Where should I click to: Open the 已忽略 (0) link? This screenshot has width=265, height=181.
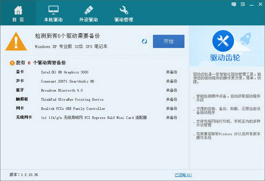pos(183,175)
